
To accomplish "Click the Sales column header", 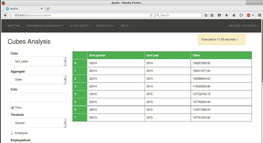I will pyautogui.click(x=221, y=55).
